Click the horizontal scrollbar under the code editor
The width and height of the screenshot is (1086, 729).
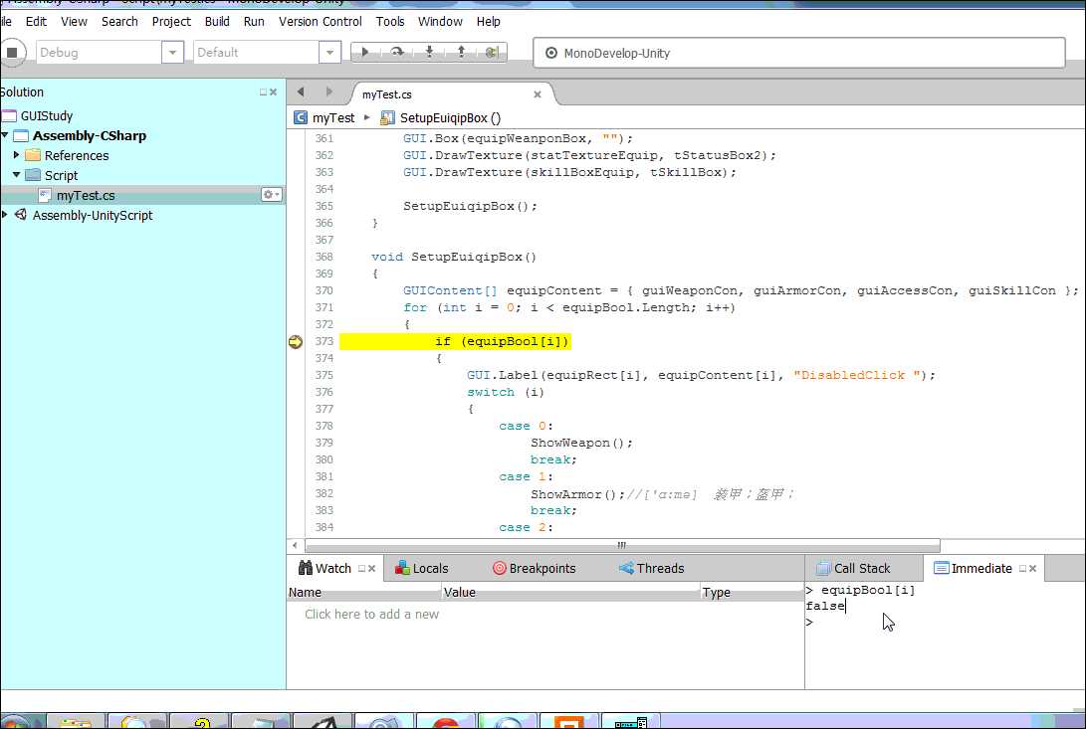(x=622, y=546)
